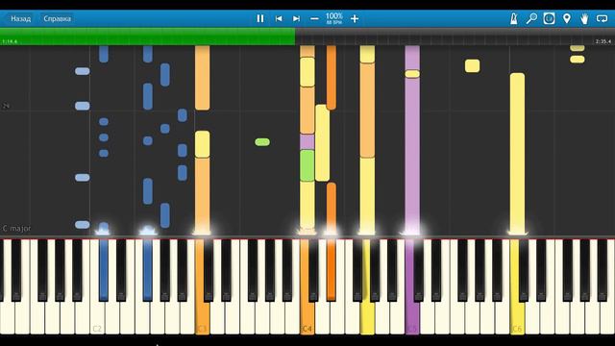Play the orange lit C4 key
Screen dimensions: 615x346
pyautogui.click(x=307, y=318)
